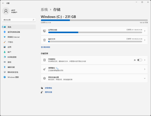Click the 获取帮助 help icon
This screenshot has height=116, width=151.
[x=42, y=88]
